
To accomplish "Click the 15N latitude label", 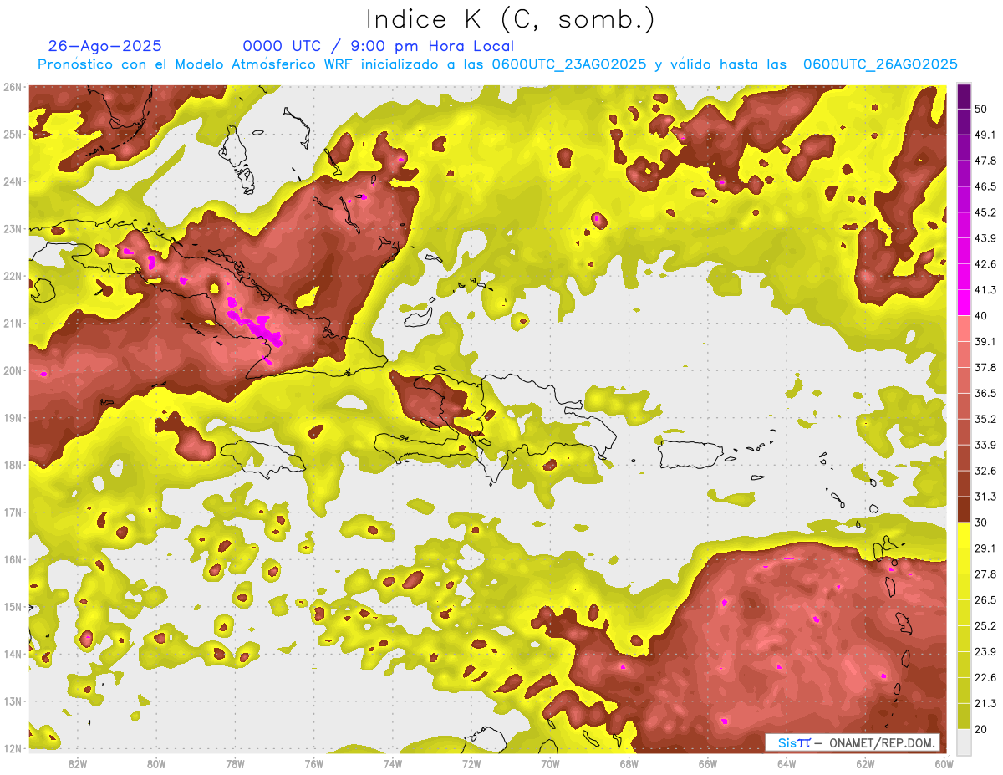I will (x=12, y=606).
